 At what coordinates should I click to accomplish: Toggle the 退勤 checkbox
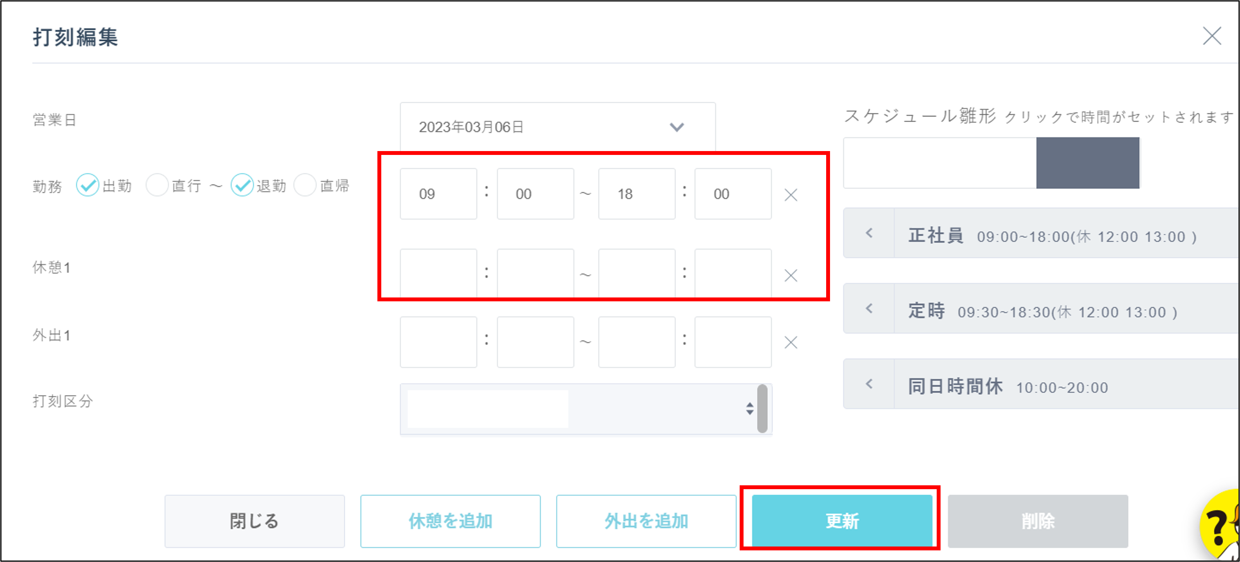coord(242,185)
